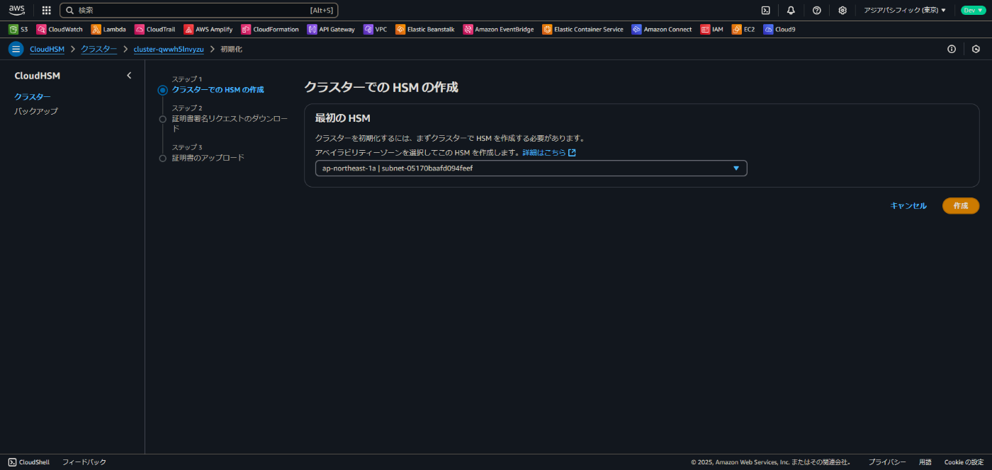Open the AWS home logo
This screenshot has width=992, height=470.
(16, 10)
